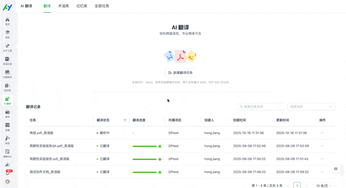Click the magnifier icon in search box
Image resolution: width=346 pixels, height=188 pixels.
[241, 107]
